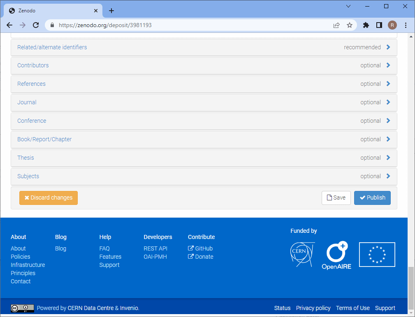The height and width of the screenshot is (317, 415).
Task: Toggle the browser side panel
Action: click(379, 25)
